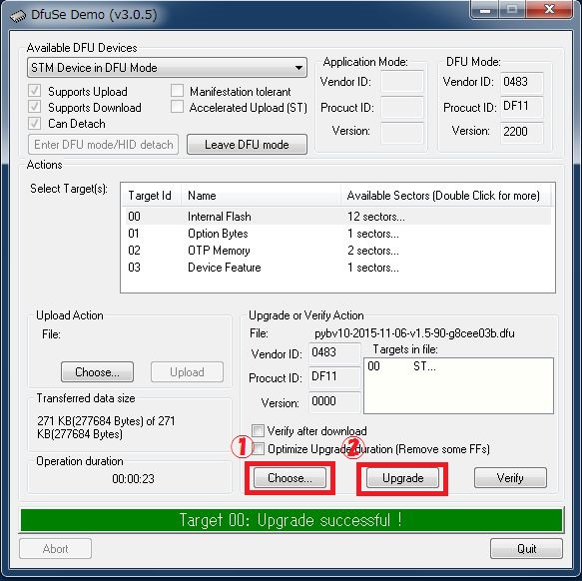The width and height of the screenshot is (582, 581).
Task: Click Choose in the Upgrade or Verify Action group
Action: pos(290,478)
